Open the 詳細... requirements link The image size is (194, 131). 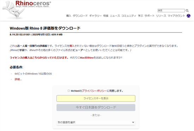coord(18,79)
